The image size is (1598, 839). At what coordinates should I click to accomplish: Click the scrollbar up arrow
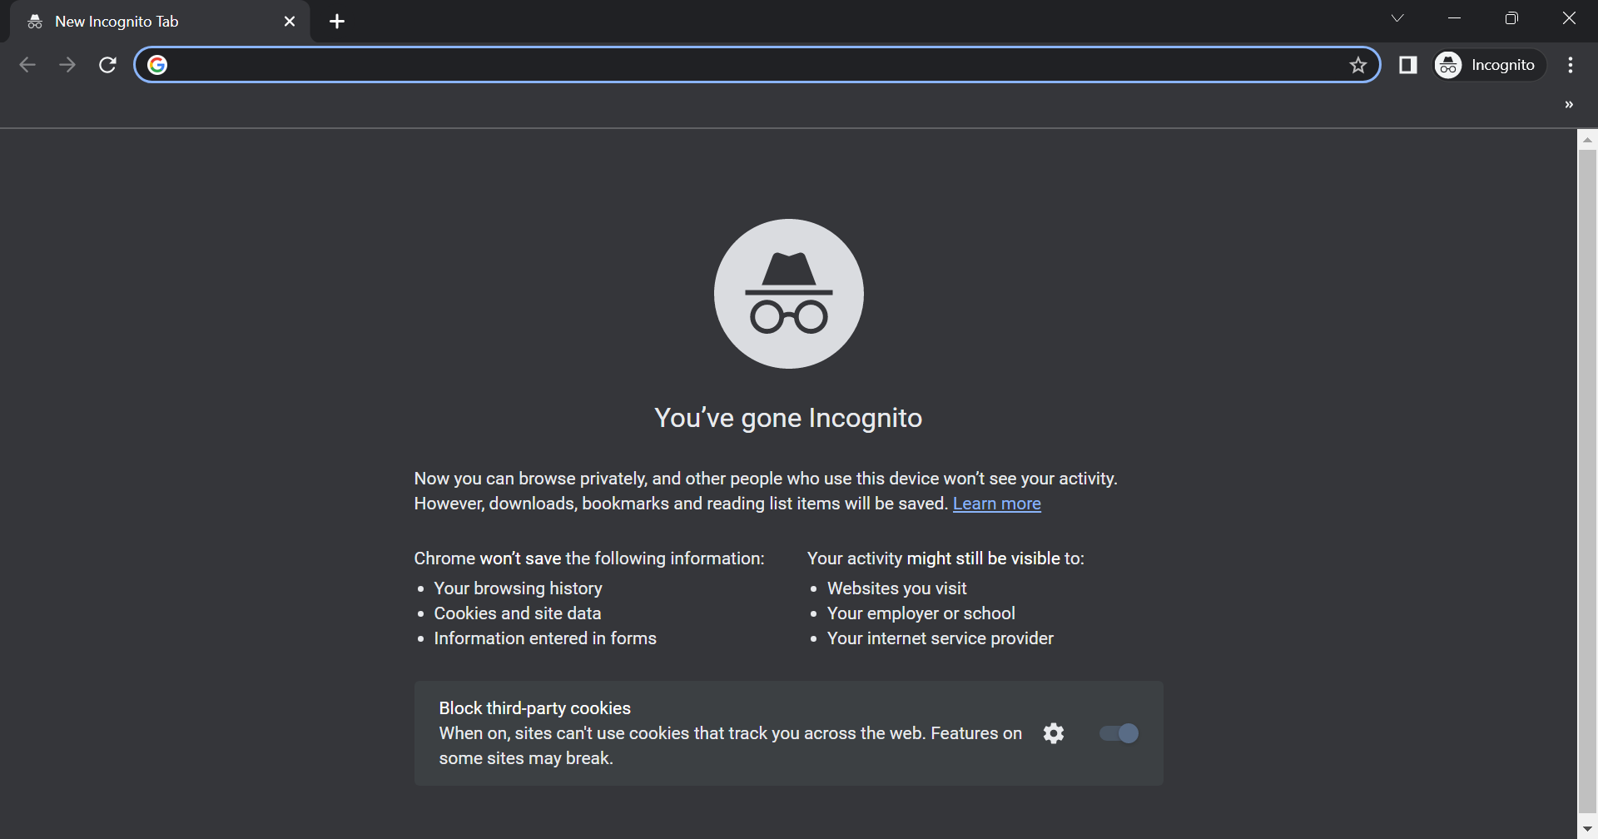1587,140
